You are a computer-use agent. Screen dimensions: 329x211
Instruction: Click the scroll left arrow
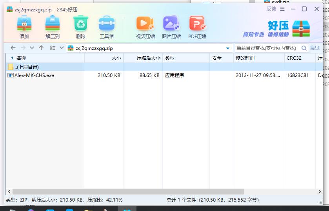coord(9,191)
